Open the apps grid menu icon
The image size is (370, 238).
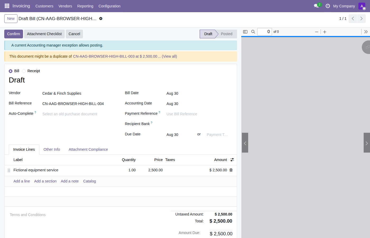coord(7,6)
